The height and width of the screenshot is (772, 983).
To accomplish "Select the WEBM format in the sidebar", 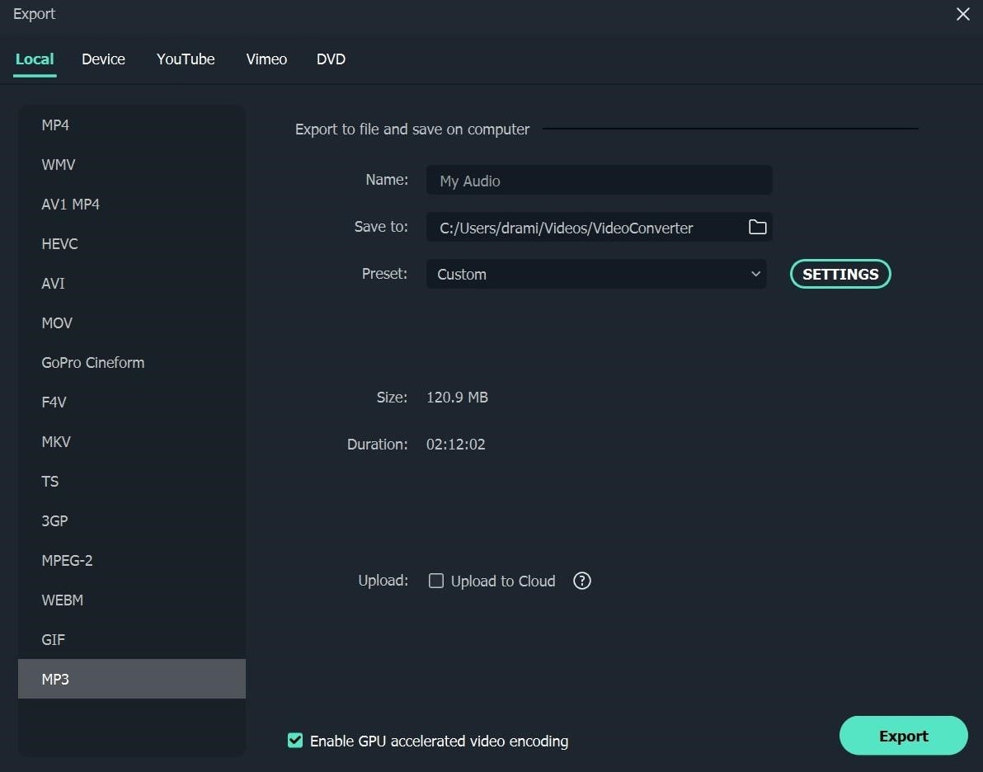I will 62,600.
